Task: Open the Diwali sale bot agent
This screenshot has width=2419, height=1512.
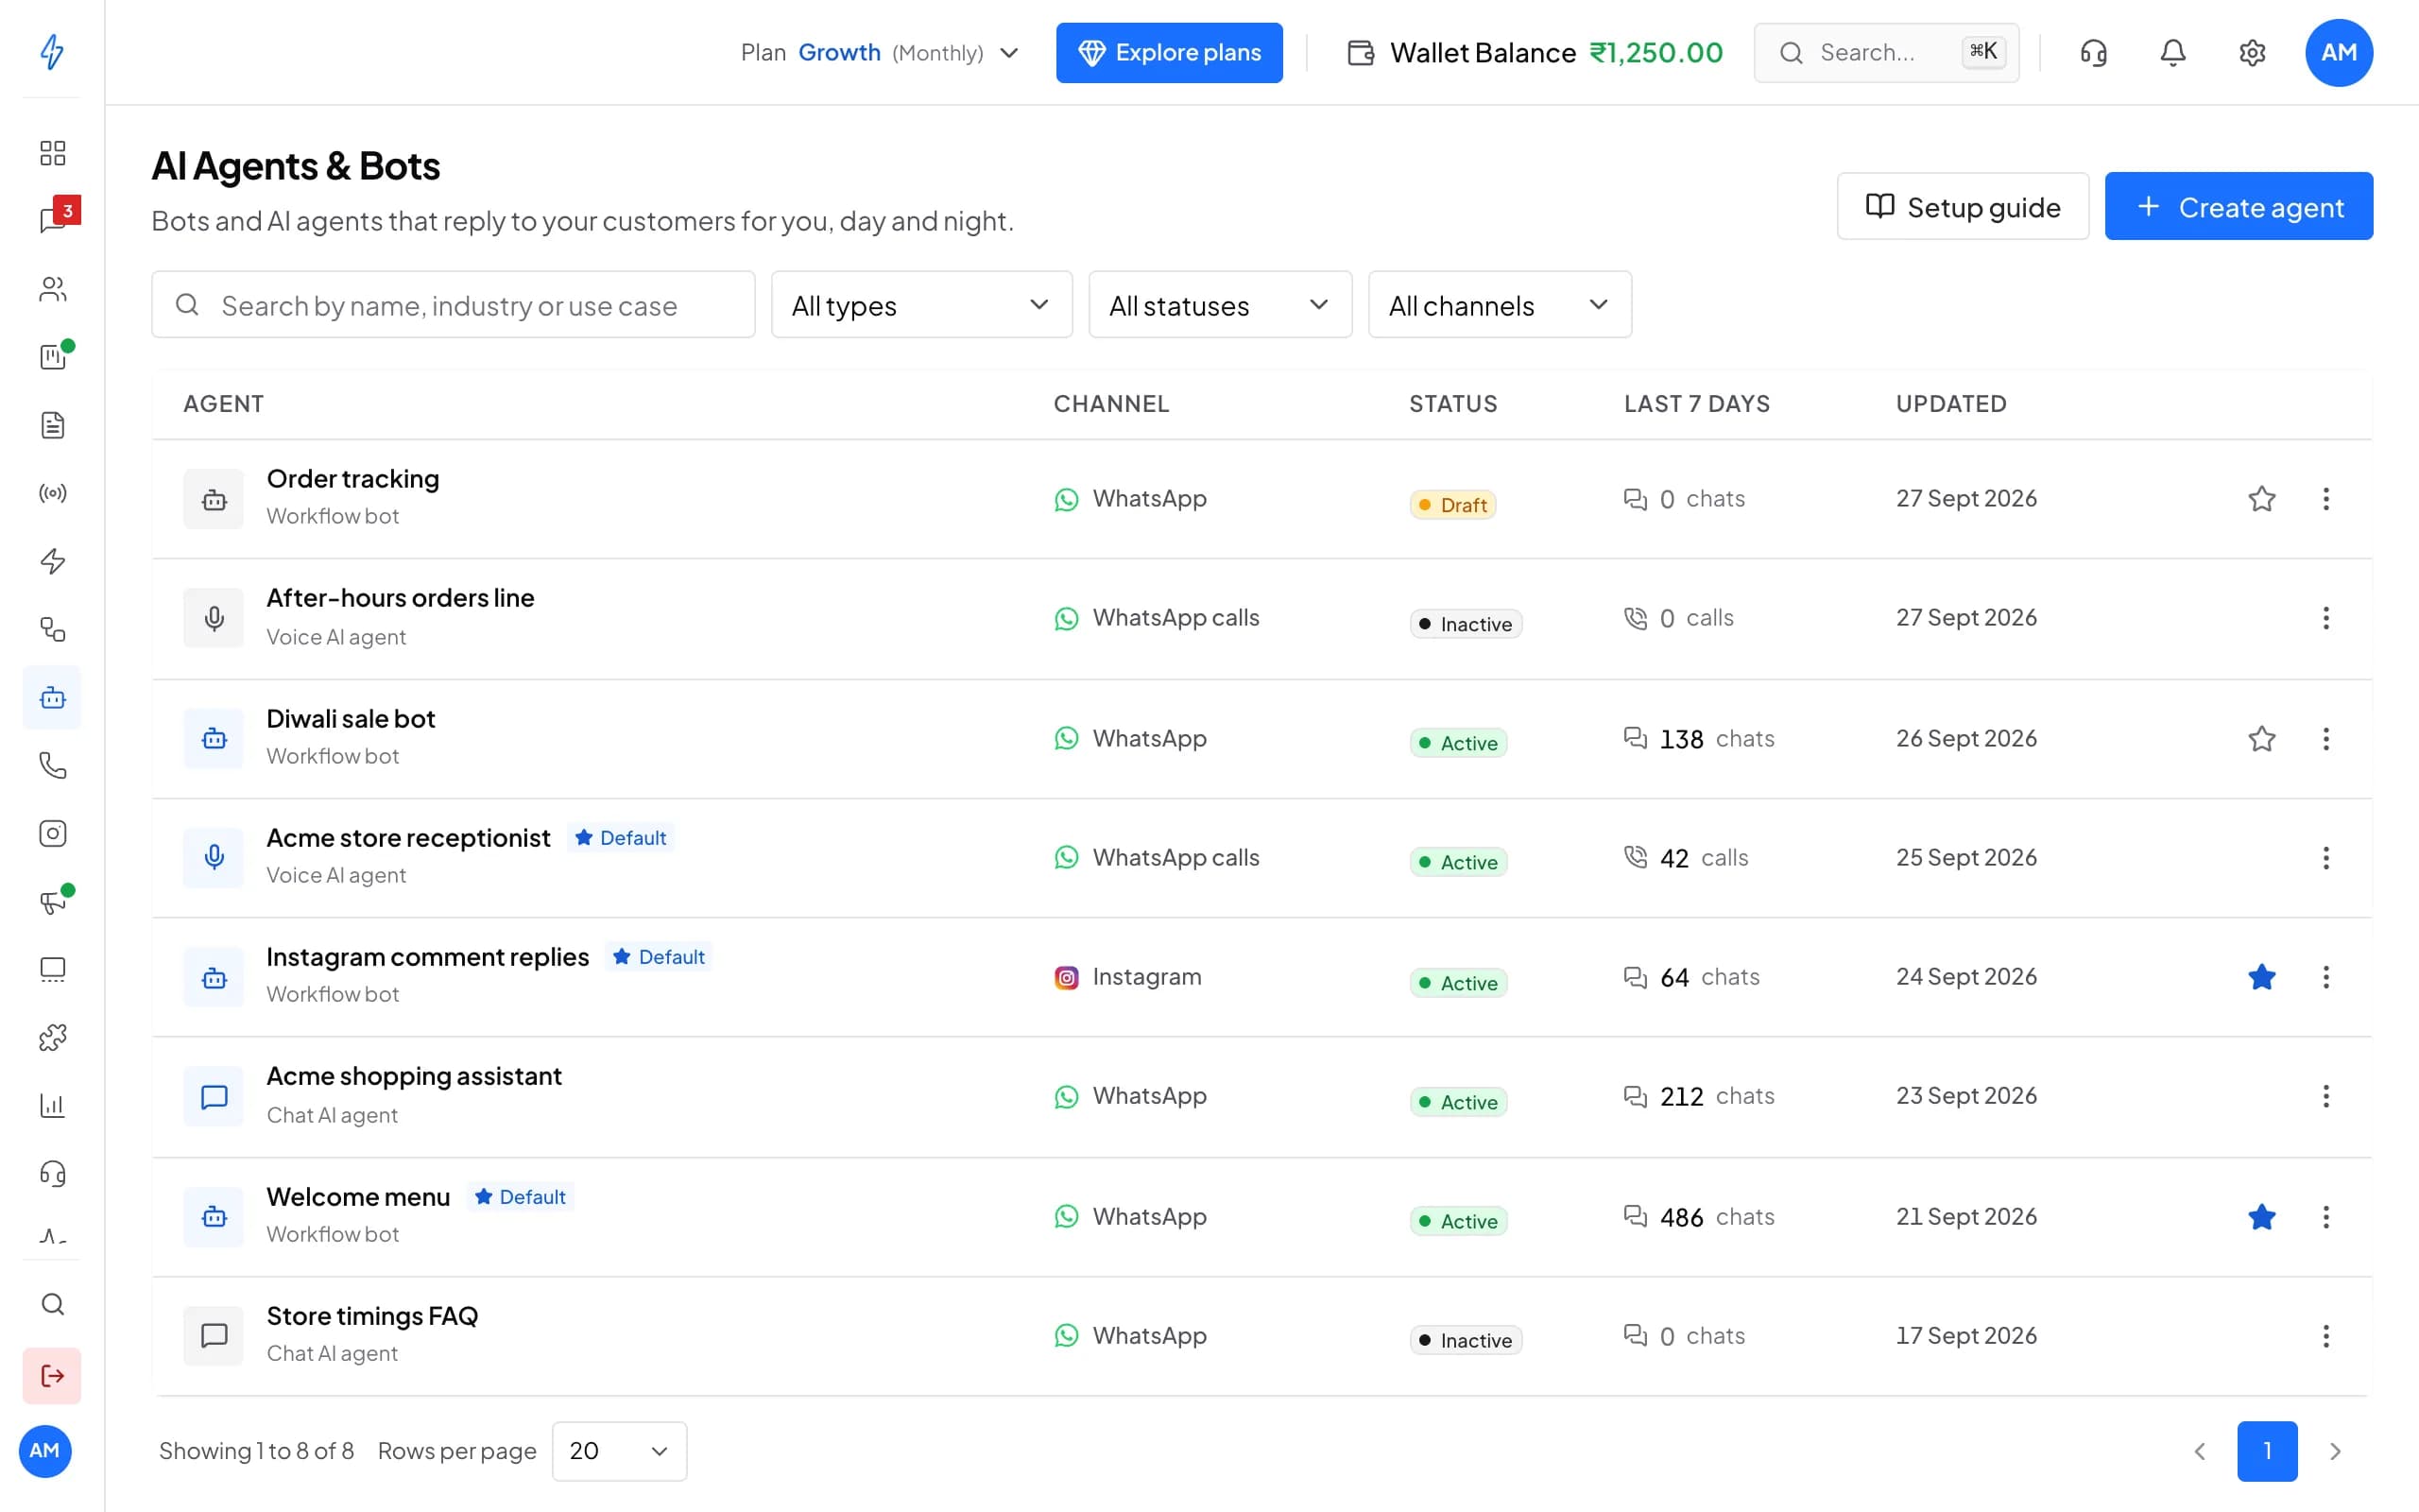Action: [351, 719]
